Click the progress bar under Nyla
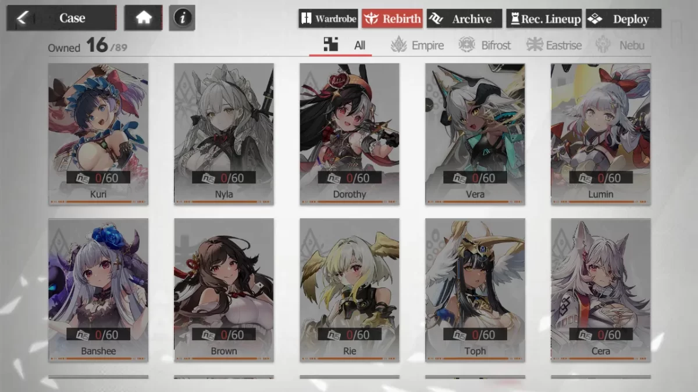 click(224, 202)
